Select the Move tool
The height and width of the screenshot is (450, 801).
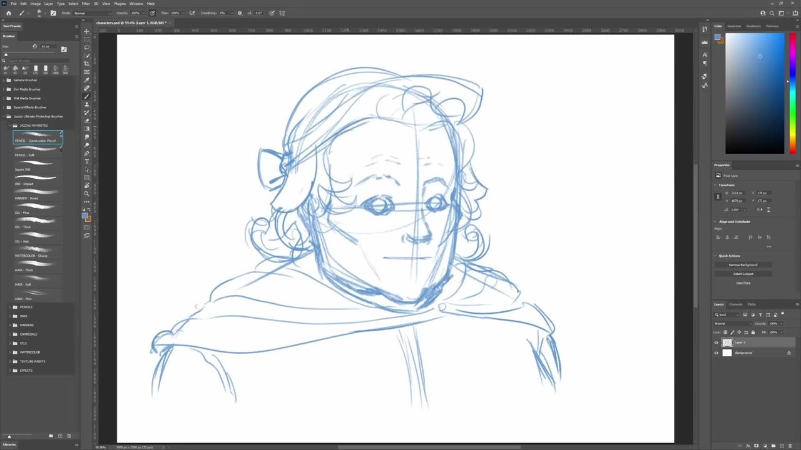click(86, 31)
